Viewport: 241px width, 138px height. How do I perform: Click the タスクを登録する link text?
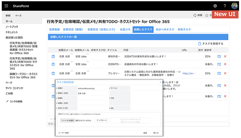(x=213, y=44)
